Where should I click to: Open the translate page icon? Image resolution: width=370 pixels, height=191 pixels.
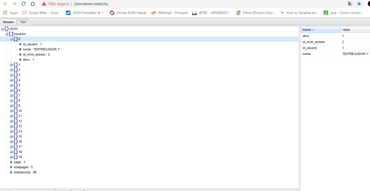point(350,4)
